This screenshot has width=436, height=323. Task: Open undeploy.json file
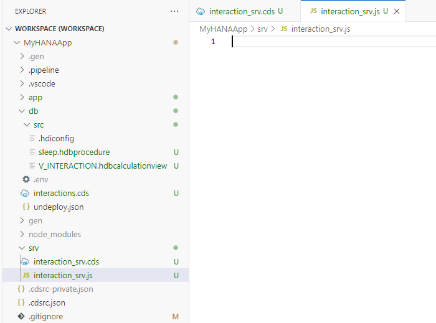tap(59, 207)
